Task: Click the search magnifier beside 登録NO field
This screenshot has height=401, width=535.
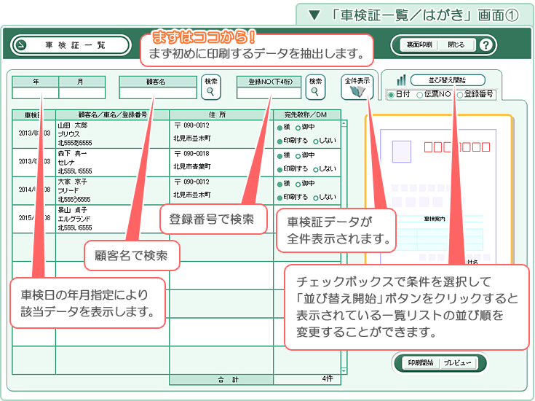Action: click(x=315, y=87)
